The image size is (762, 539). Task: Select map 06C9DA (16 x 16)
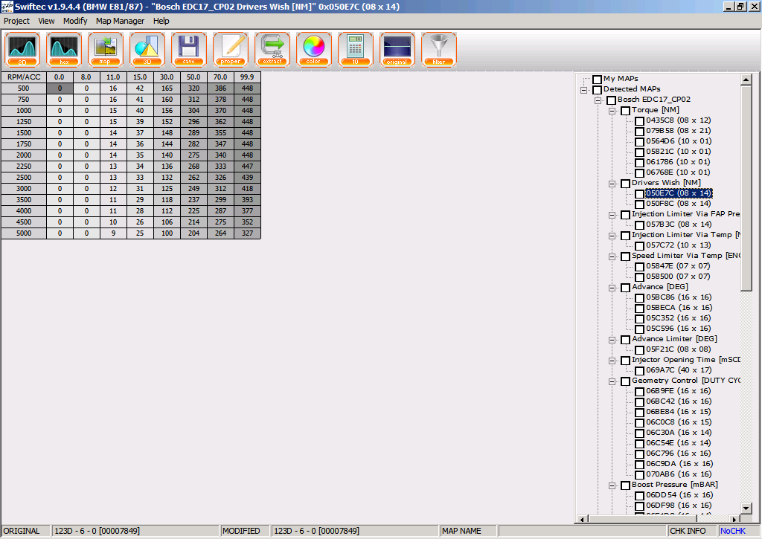pos(679,464)
